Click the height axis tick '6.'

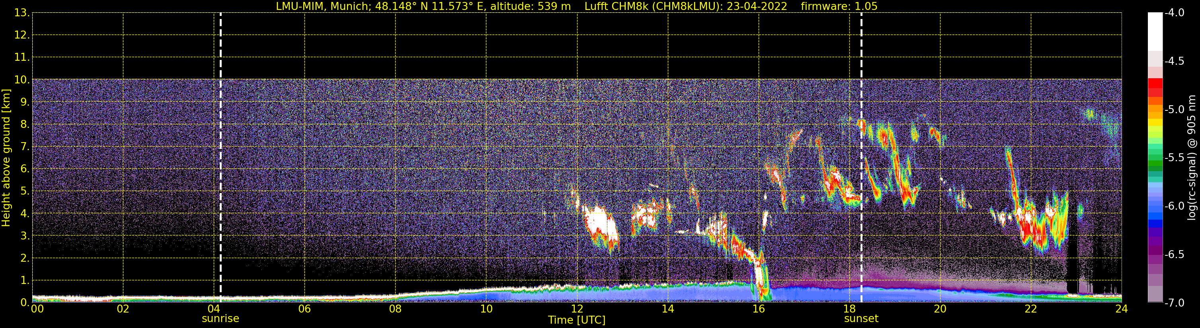tap(25, 169)
